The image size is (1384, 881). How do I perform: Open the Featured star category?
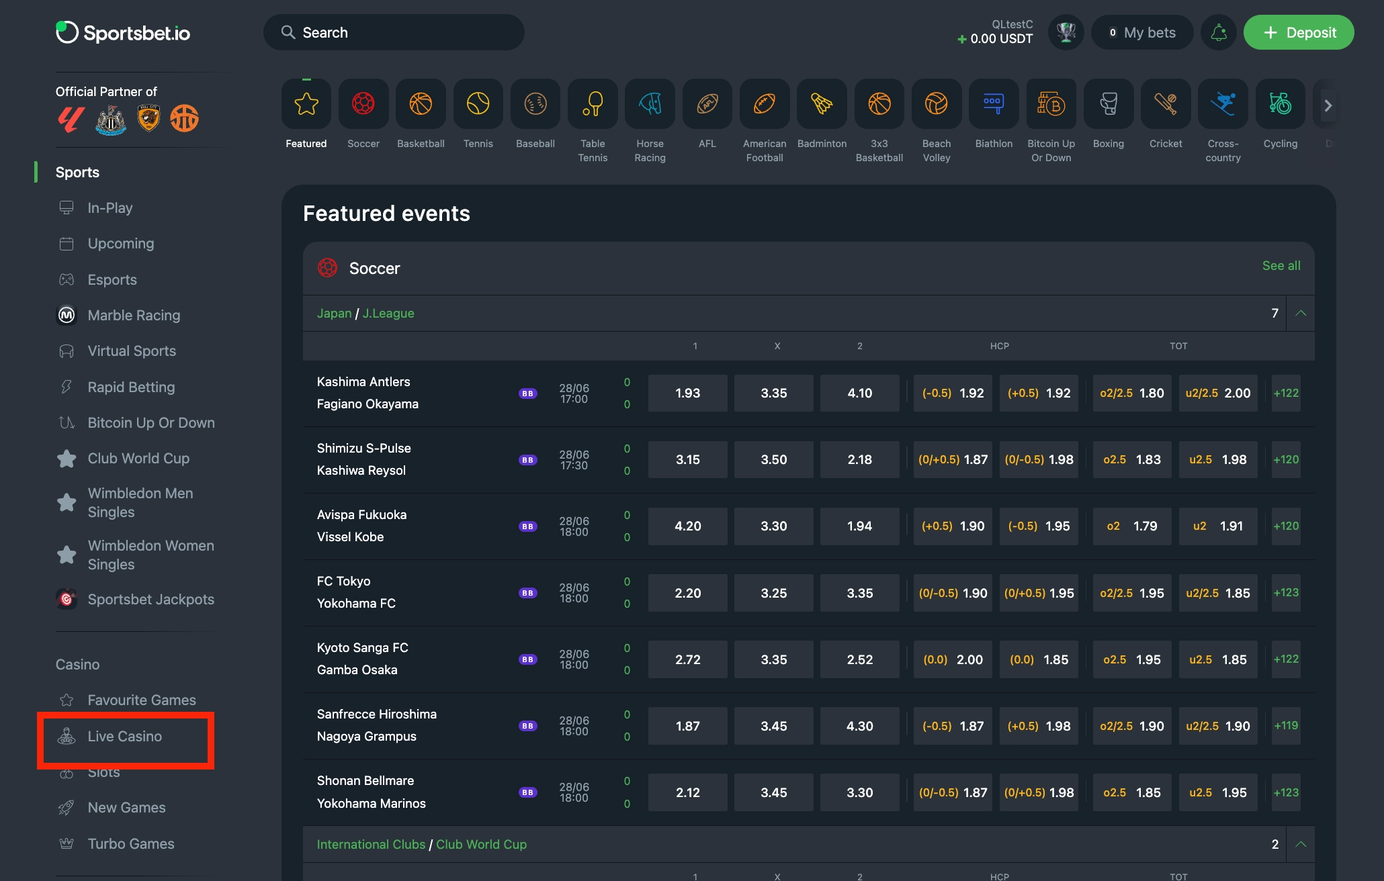(x=306, y=104)
